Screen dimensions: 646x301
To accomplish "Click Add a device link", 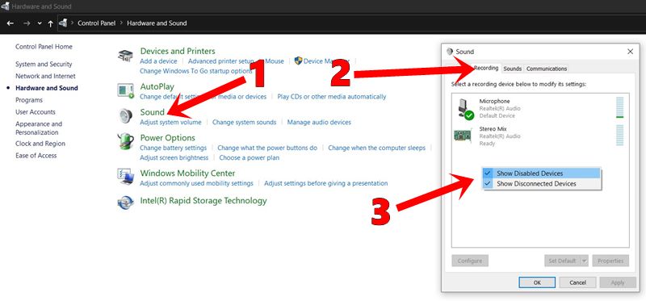I will [158, 61].
